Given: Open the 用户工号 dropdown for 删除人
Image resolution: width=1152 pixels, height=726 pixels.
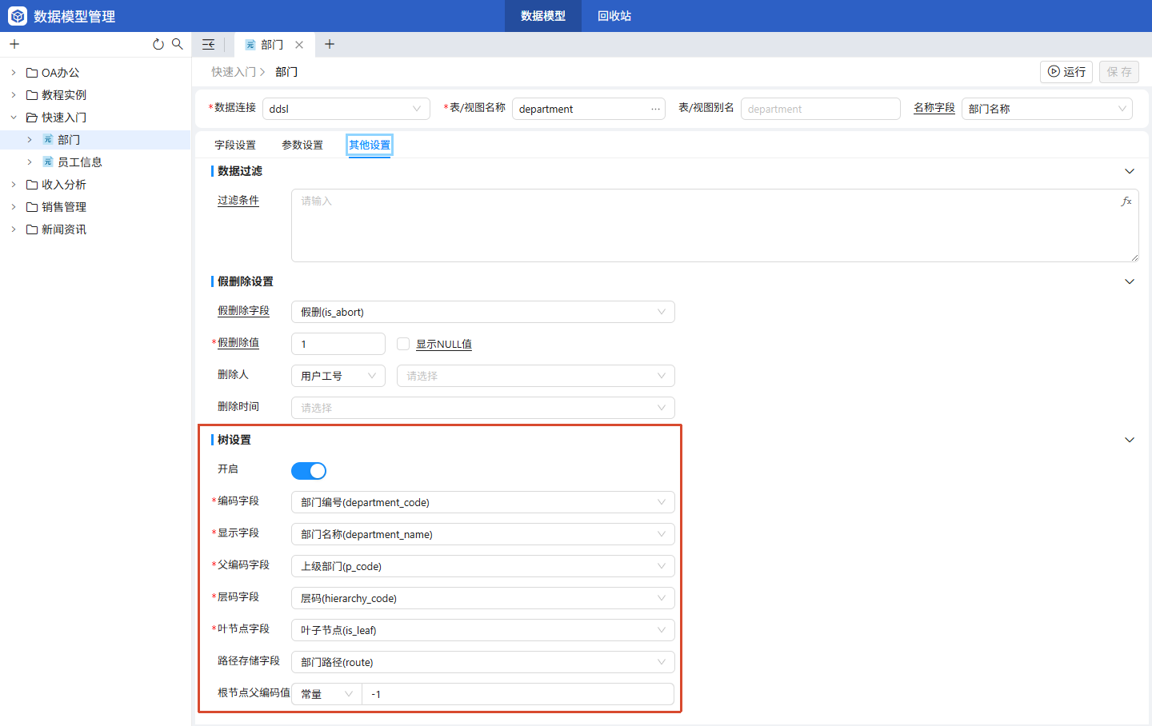Looking at the screenshot, I should pos(338,376).
